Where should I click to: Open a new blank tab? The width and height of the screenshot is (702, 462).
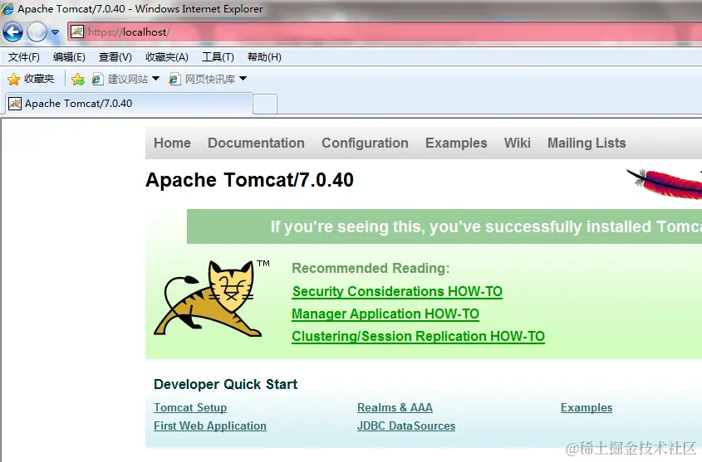point(265,105)
